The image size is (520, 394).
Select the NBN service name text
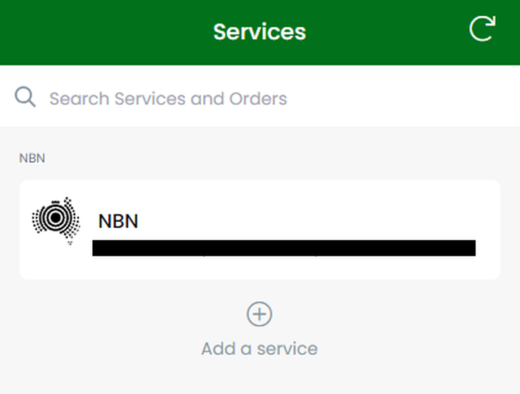click(x=118, y=221)
